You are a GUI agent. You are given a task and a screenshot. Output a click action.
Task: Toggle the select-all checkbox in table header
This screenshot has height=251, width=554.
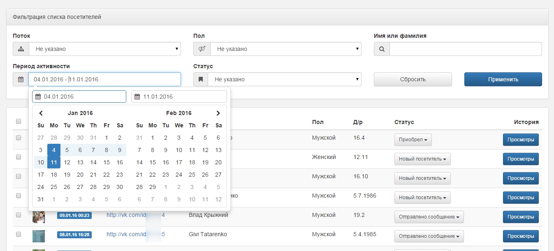point(19,121)
